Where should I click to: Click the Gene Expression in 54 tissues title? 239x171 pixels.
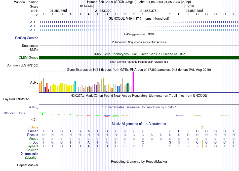[x=139, y=70]
